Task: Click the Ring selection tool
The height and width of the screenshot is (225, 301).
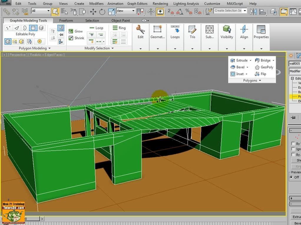Action: (119, 28)
